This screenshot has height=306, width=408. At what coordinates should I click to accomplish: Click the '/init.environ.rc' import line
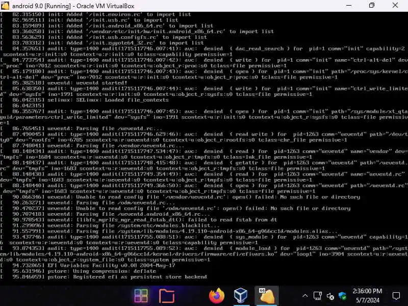[95, 14]
